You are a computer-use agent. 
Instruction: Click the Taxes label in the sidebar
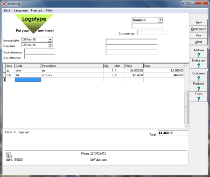click(199, 94)
